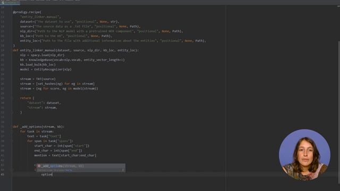Click the text = task["text"] line

tap(44, 136)
